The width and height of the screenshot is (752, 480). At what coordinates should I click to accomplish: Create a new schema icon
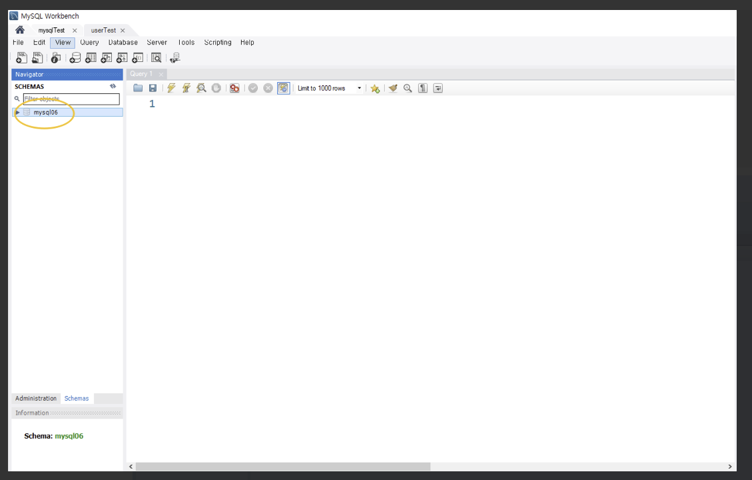point(75,58)
